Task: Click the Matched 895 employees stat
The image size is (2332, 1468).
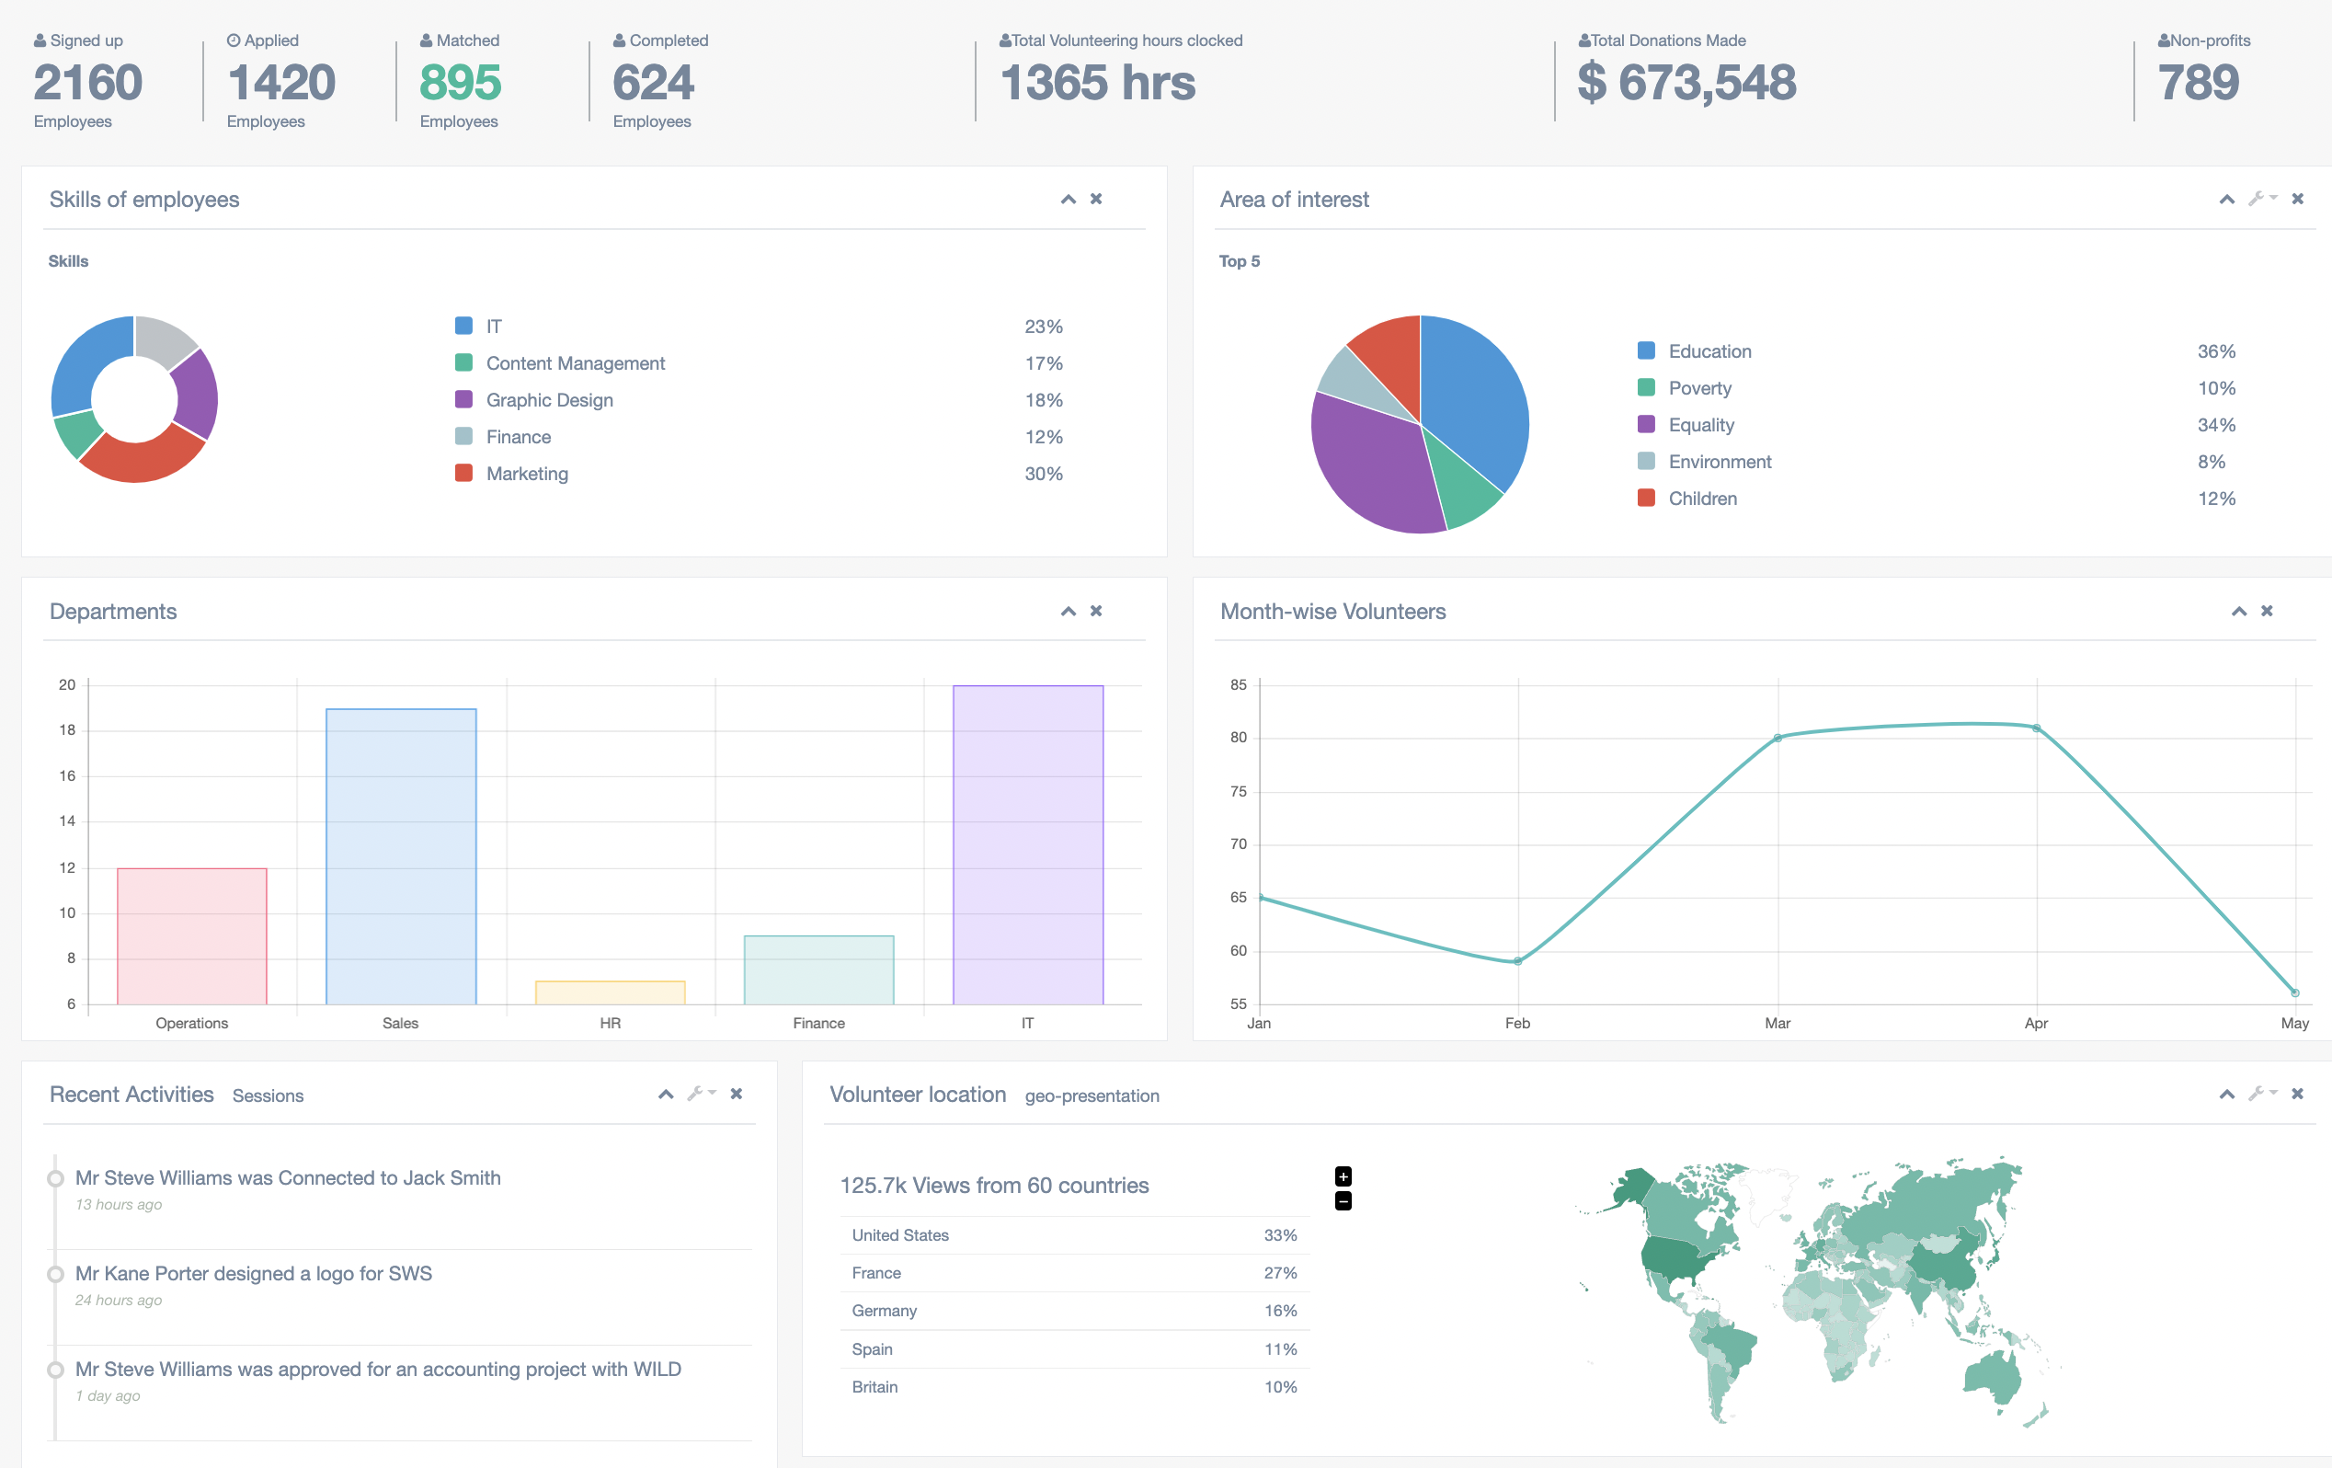Action: 460,81
